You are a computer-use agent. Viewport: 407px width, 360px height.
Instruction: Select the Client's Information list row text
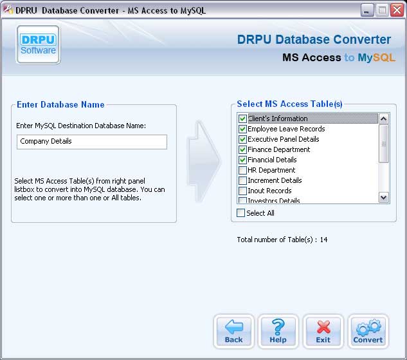(x=278, y=118)
